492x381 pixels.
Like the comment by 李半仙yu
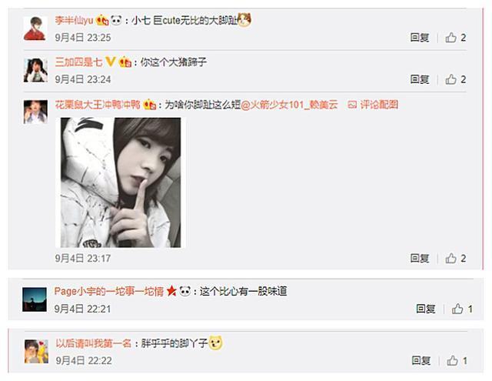pyautogui.click(x=456, y=38)
